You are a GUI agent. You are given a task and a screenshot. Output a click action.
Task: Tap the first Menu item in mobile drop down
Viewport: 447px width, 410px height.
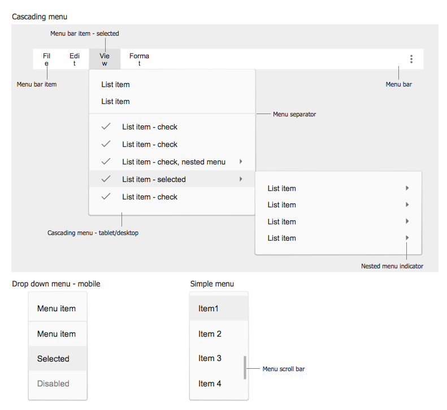click(58, 308)
